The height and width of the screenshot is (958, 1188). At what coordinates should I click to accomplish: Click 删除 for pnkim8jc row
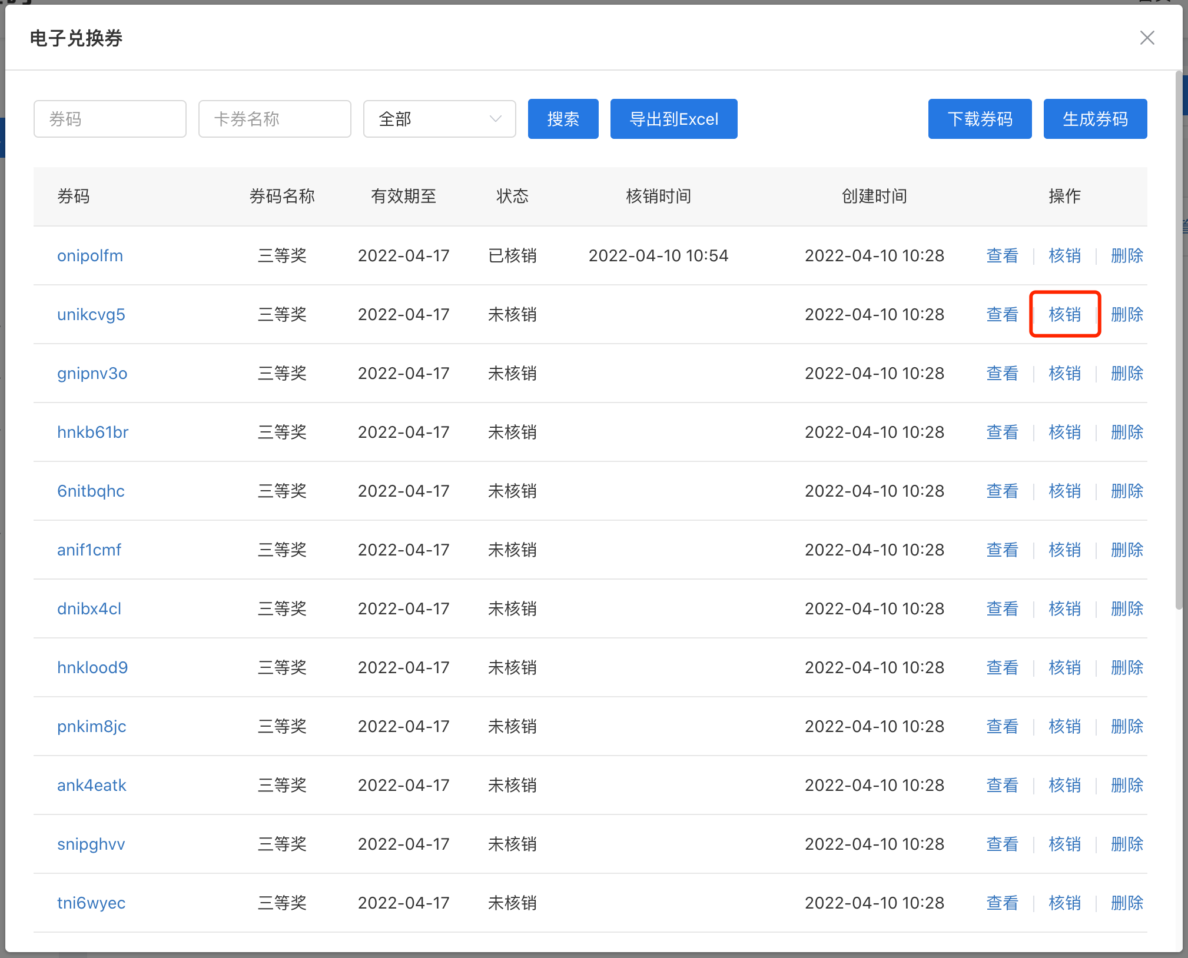pyautogui.click(x=1127, y=726)
